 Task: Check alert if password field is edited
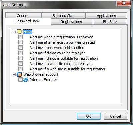tap(21, 48)
